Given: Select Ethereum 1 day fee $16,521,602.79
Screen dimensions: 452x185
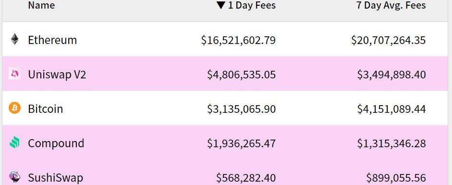Looking at the screenshot, I should (x=238, y=40).
